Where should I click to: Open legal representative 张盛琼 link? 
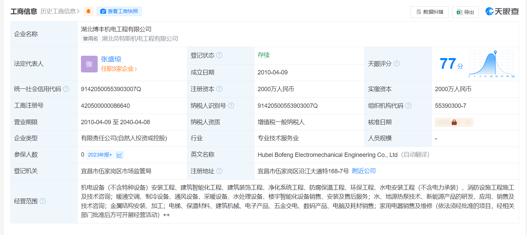(111, 59)
